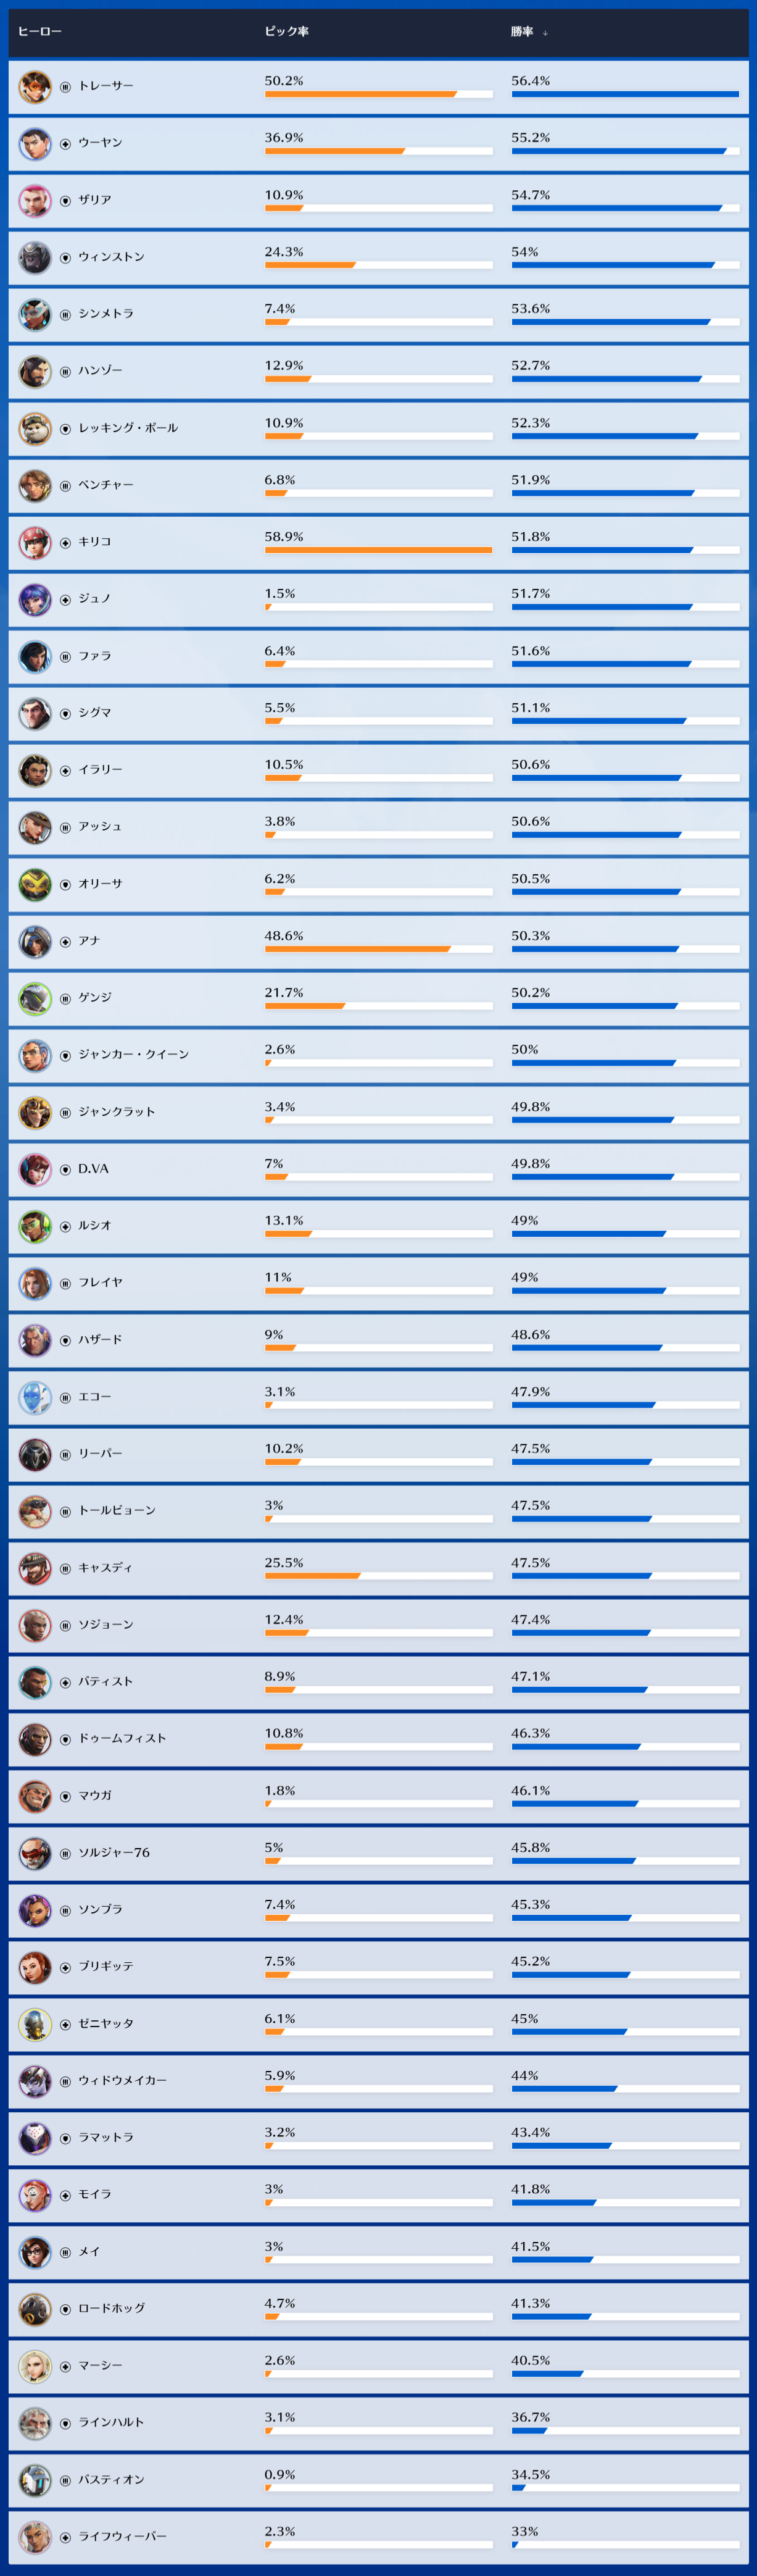Click D.VA's hero portrait icon
The image size is (757, 2576).
(35, 1169)
